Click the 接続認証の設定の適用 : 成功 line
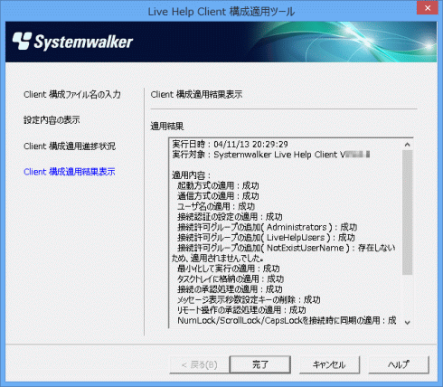The width and height of the screenshot is (443, 387). 230,217
